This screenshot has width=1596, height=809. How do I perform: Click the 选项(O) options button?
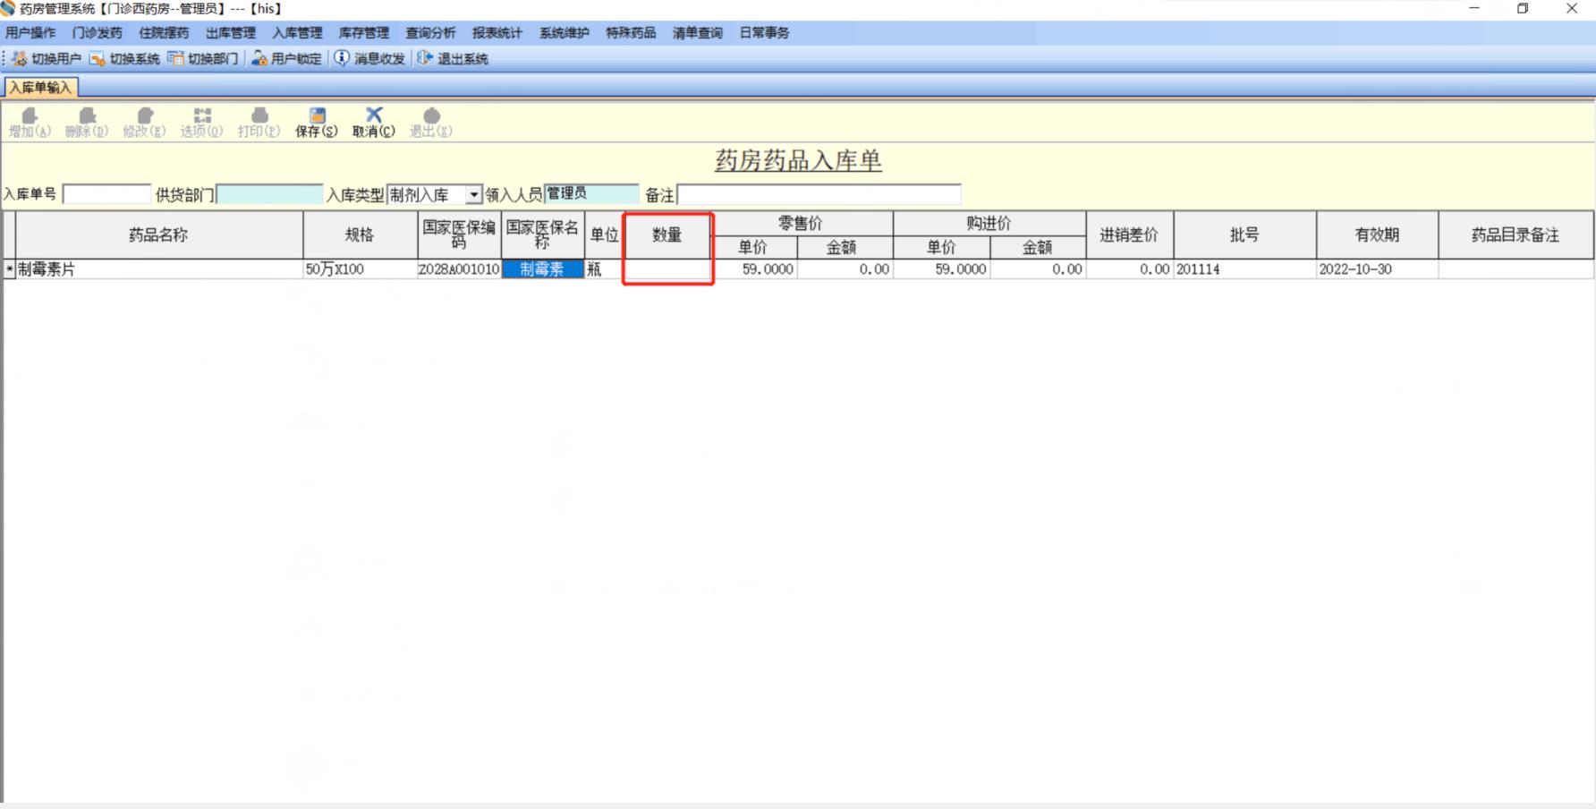tap(201, 123)
